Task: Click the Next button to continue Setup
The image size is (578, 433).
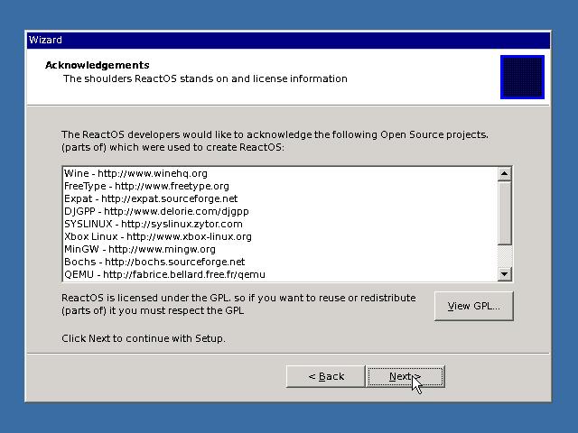Action: (x=406, y=376)
